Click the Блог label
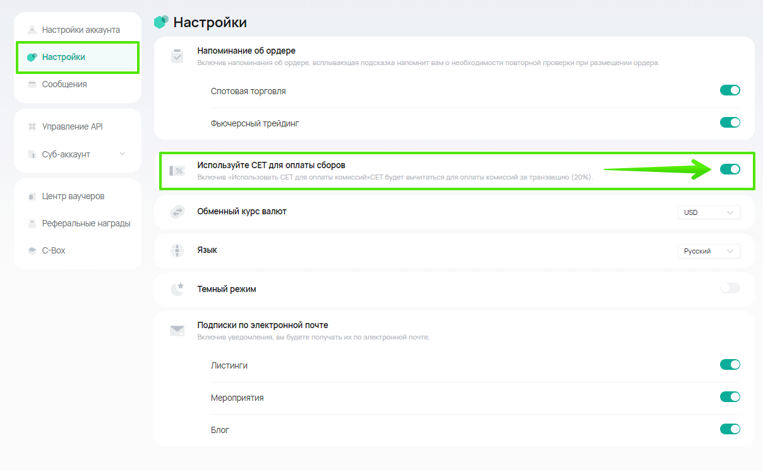This screenshot has width=763, height=471. (220, 430)
